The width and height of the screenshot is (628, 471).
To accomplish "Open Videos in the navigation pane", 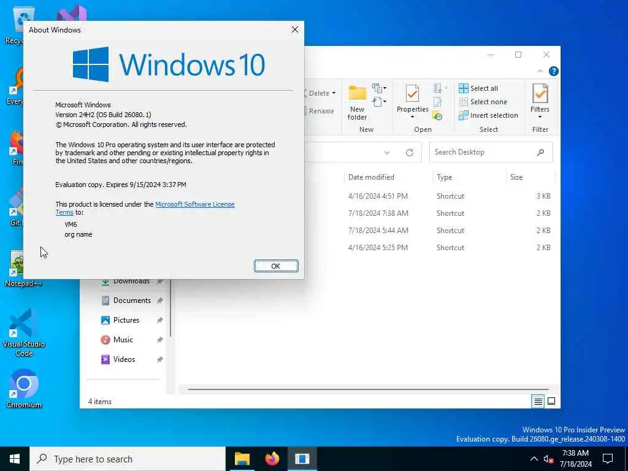I will [x=124, y=359].
